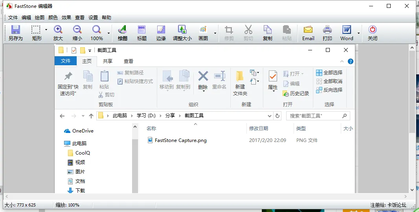This screenshot has width=419, height=212.
Task: Click the vertical scrollbar down arrow
Action: pyautogui.click(x=412, y=189)
